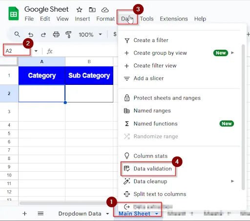Switch to Main Sheet tab
250x221 pixels.
(x=134, y=214)
